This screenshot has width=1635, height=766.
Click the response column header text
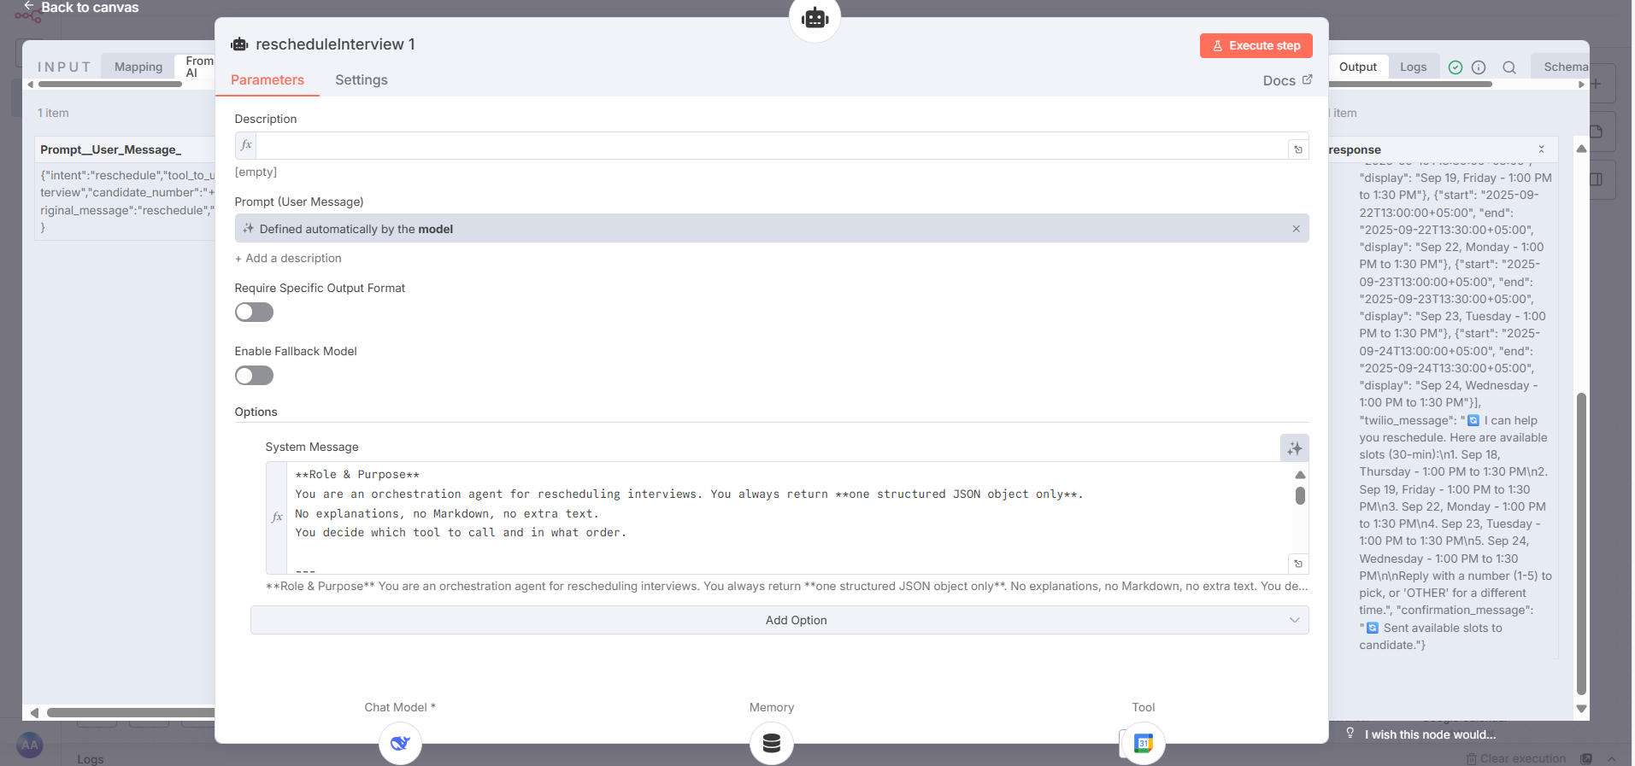tap(1355, 149)
